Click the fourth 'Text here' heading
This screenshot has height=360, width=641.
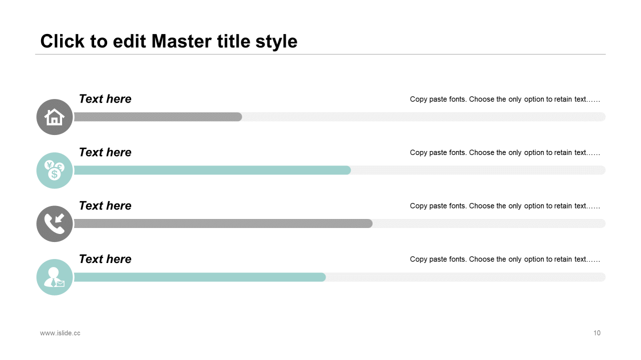pyautogui.click(x=105, y=259)
